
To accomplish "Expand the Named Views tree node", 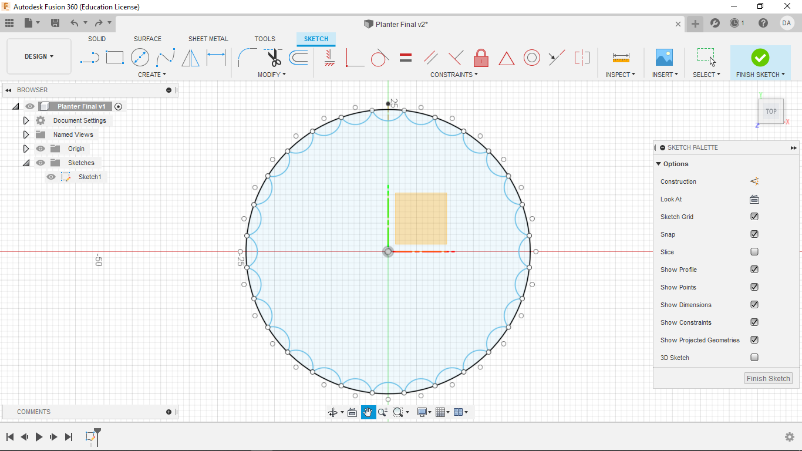I will (x=26, y=134).
